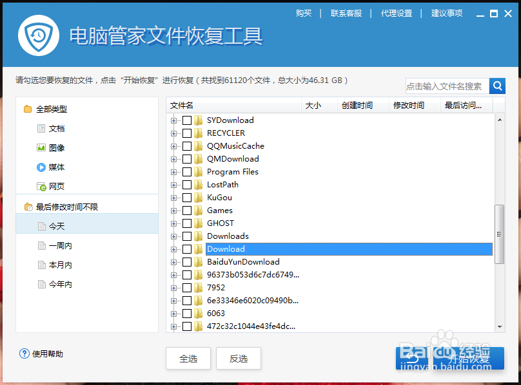Expand the SYDownload tree node

tap(173, 120)
